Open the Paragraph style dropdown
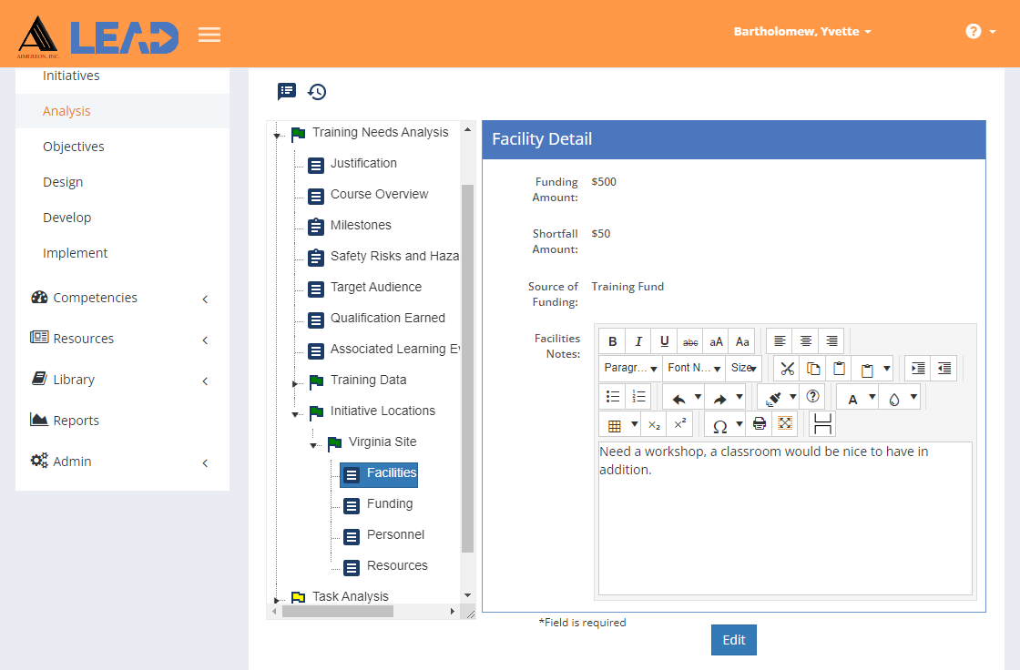The width and height of the screenshot is (1020, 670). 630,368
